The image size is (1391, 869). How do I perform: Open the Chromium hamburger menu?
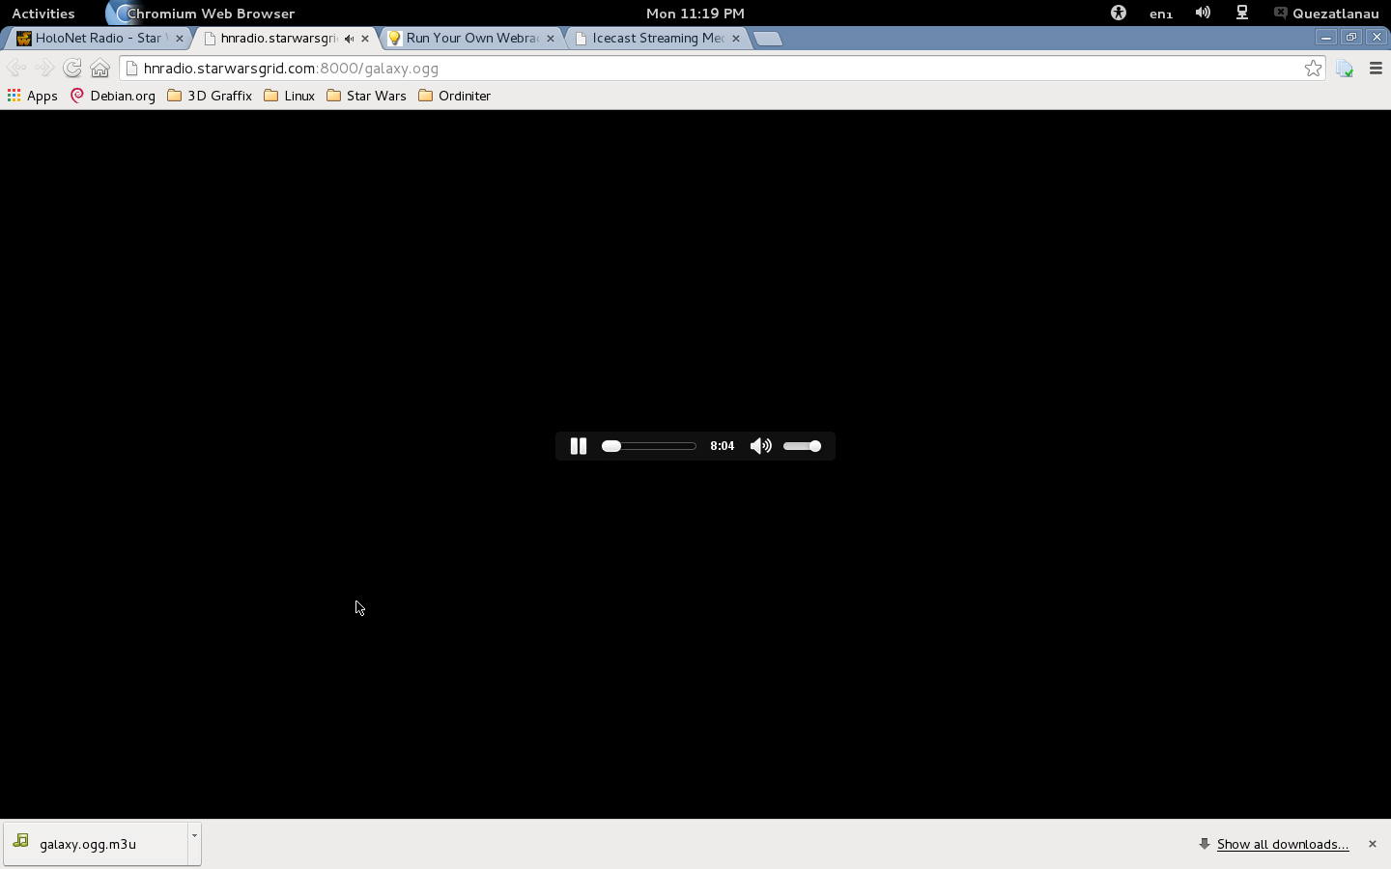pyautogui.click(x=1377, y=69)
